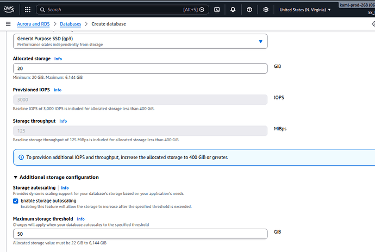The height and width of the screenshot is (252, 375).
Task: Open the notifications bell
Action: (x=233, y=9)
